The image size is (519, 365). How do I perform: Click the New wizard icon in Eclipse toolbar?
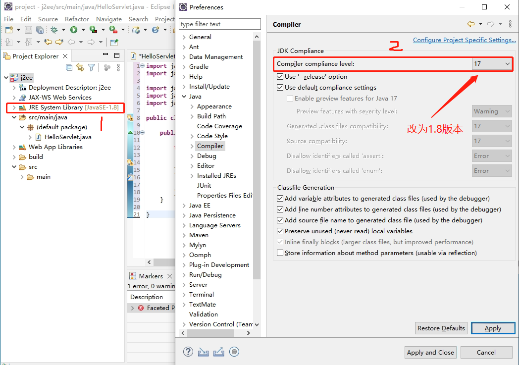[x=9, y=30]
